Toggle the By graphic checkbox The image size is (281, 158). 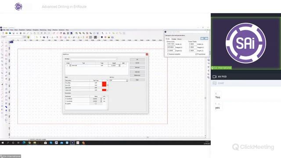point(96,104)
